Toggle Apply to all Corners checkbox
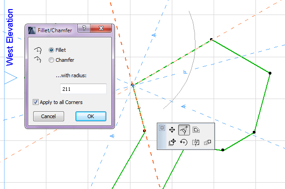The width and height of the screenshot is (285, 189). pos(35,102)
